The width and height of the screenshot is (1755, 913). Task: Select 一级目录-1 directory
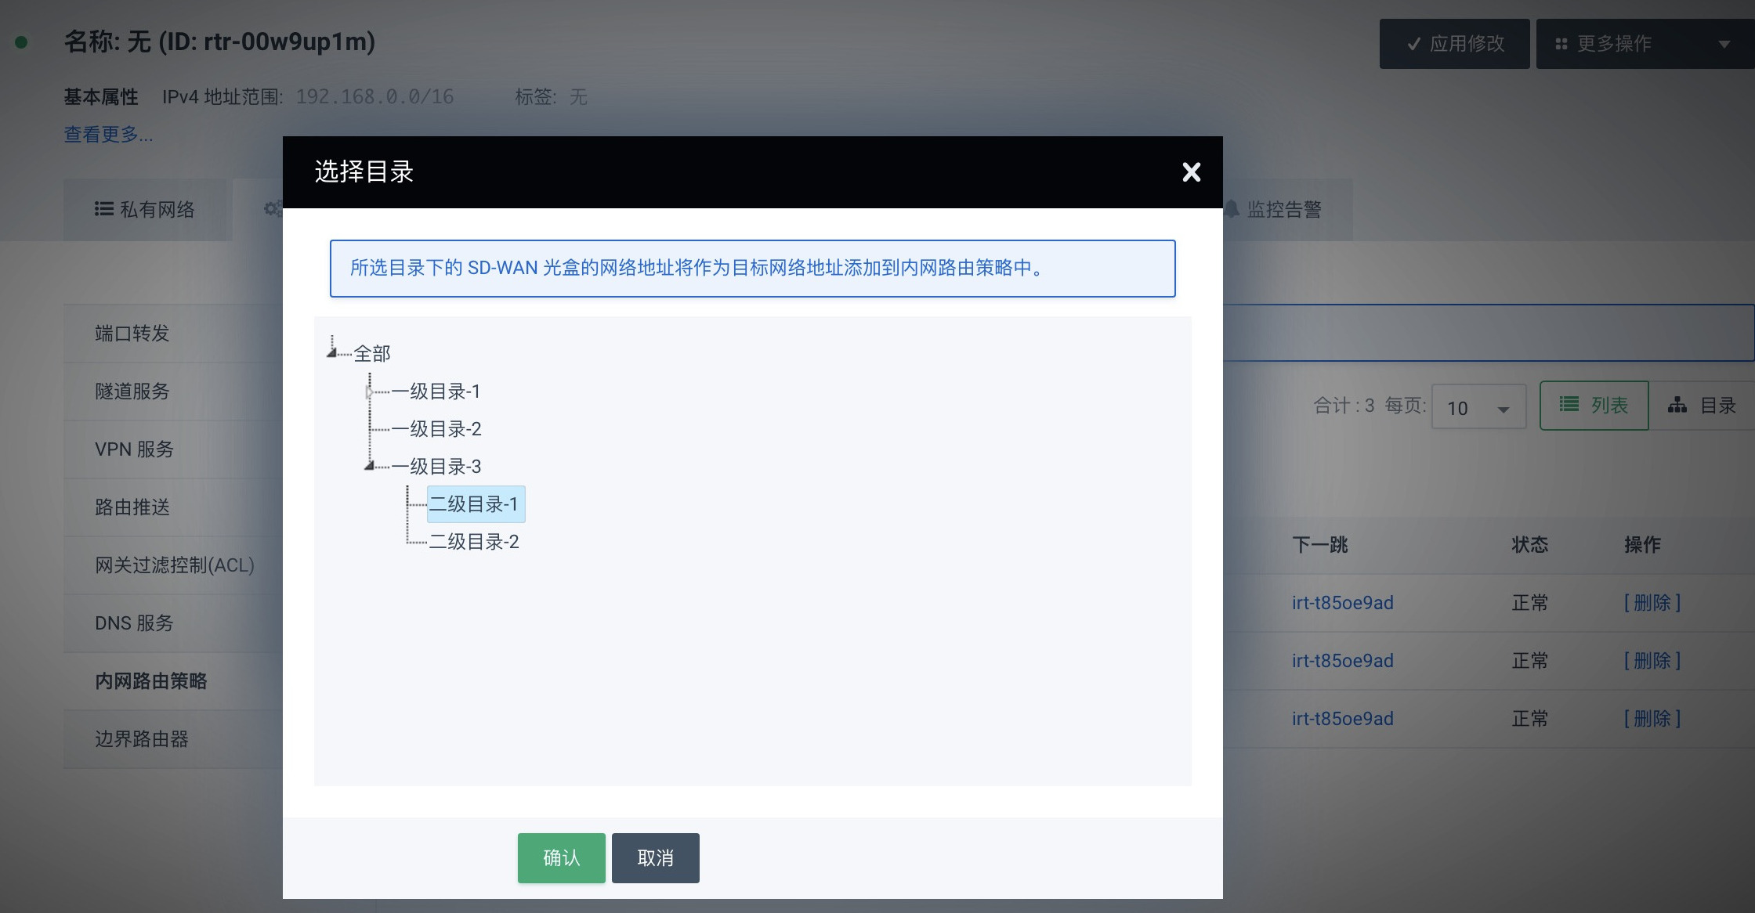(x=436, y=392)
